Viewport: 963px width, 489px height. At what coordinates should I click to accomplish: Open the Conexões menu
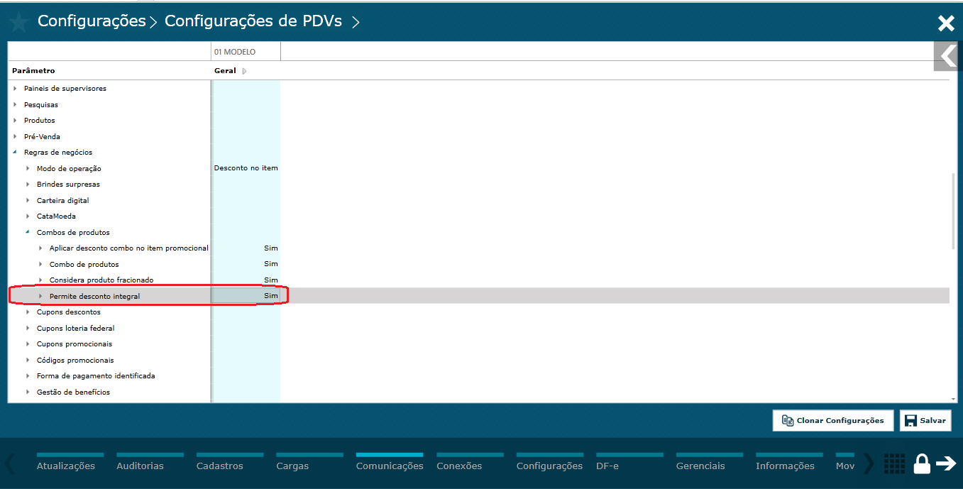(x=459, y=466)
